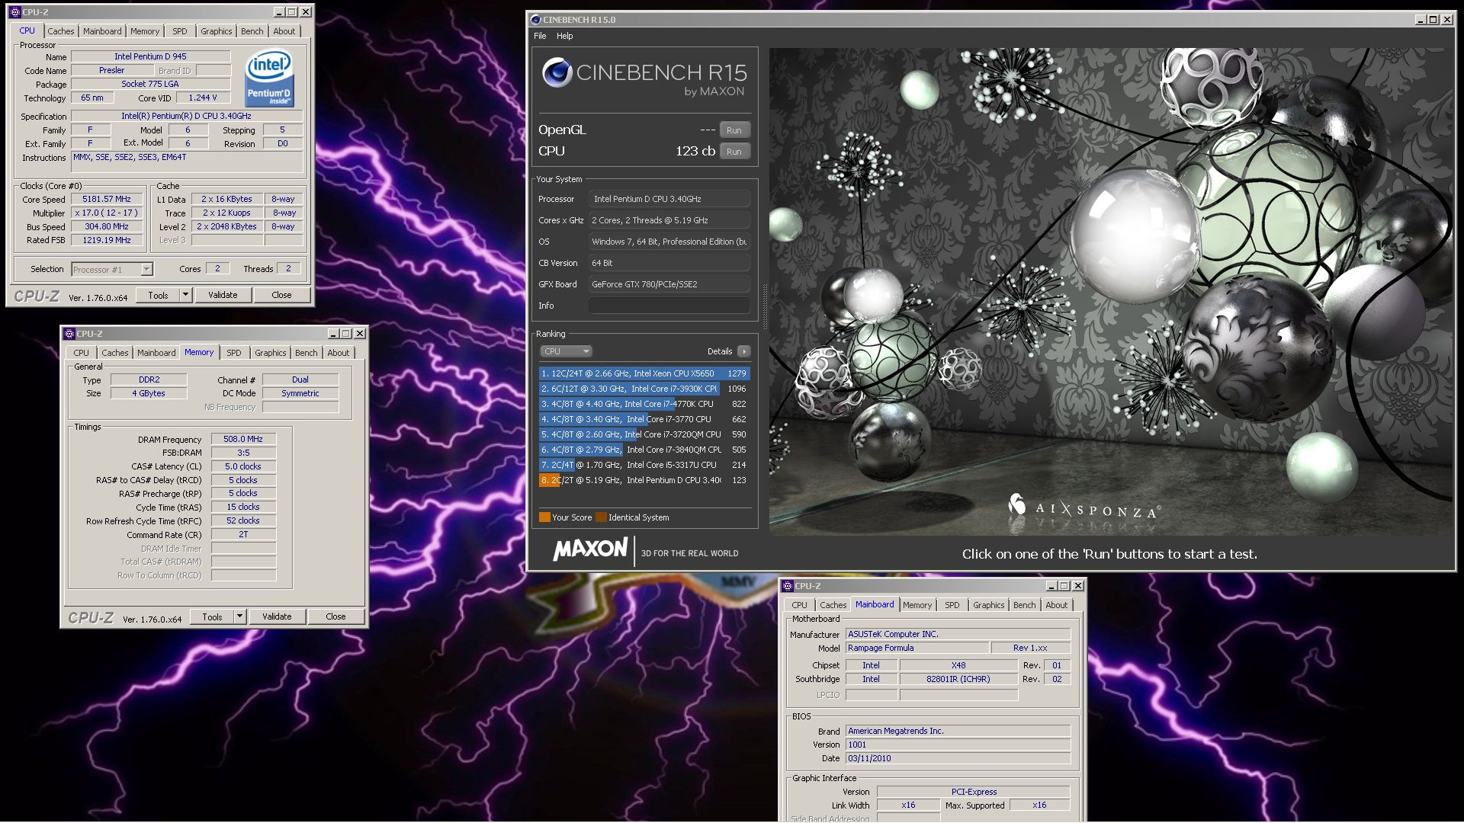Switch to SPD tab in top CPU-Z window
Screen dimensions: 1464x823
point(180,31)
